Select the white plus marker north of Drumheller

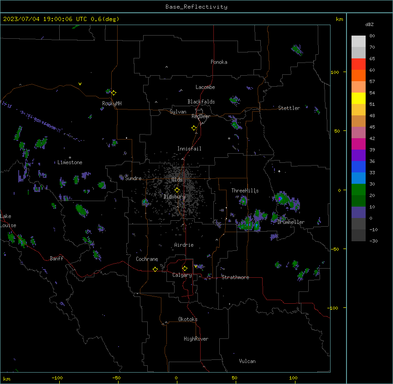click(x=279, y=171)
